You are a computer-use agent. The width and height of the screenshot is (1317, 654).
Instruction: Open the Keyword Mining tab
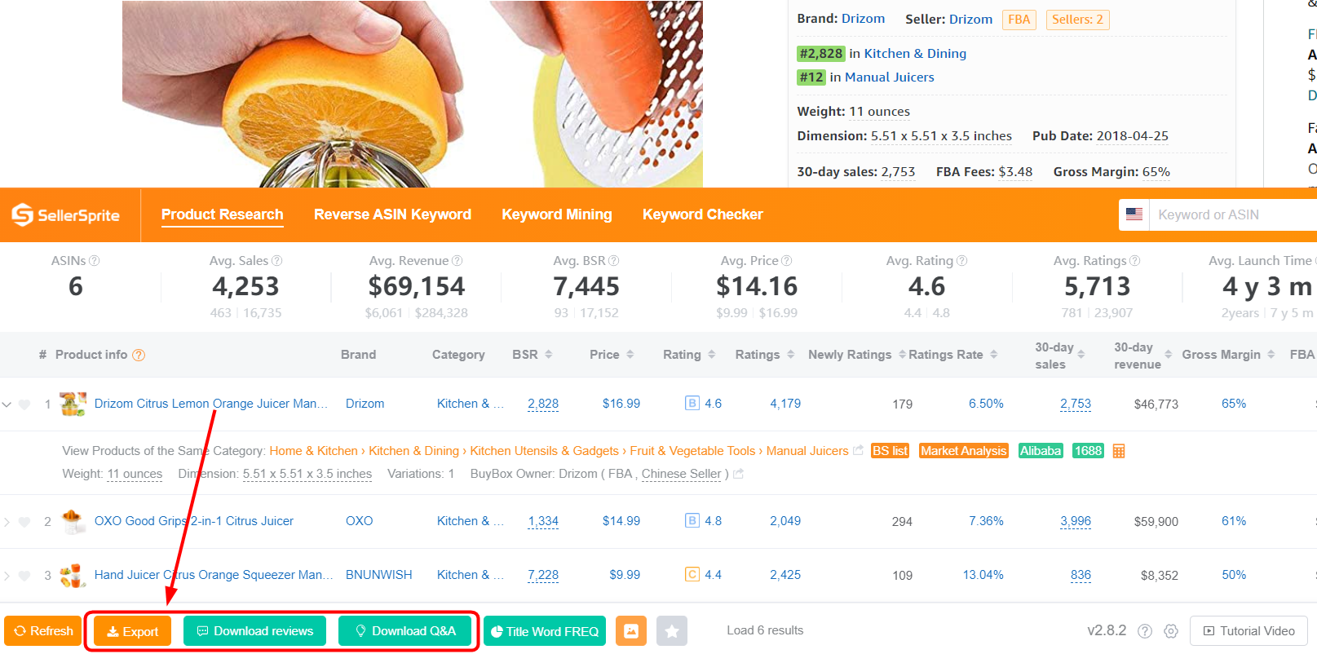click(556, 214)
